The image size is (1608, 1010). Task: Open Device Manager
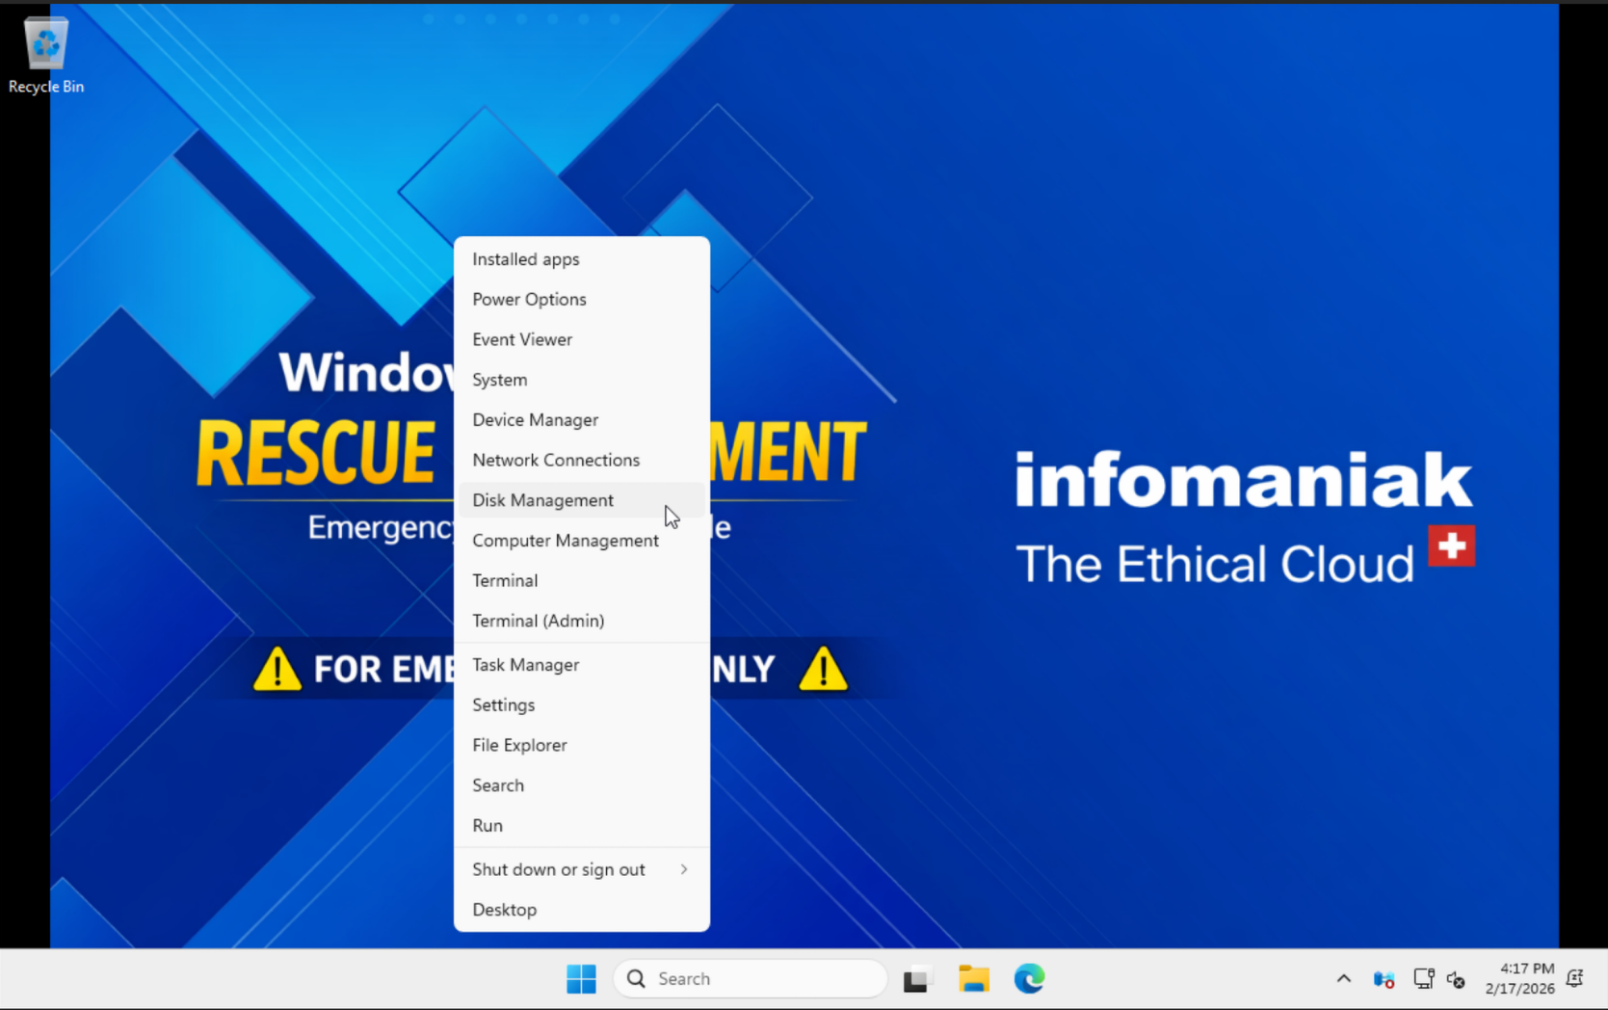click(x=535, y=419)
